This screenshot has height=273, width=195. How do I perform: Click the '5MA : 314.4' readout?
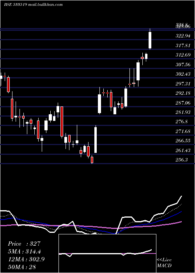click(25, 252)
